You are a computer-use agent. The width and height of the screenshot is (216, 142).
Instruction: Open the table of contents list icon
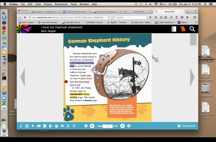pos(27,126)
